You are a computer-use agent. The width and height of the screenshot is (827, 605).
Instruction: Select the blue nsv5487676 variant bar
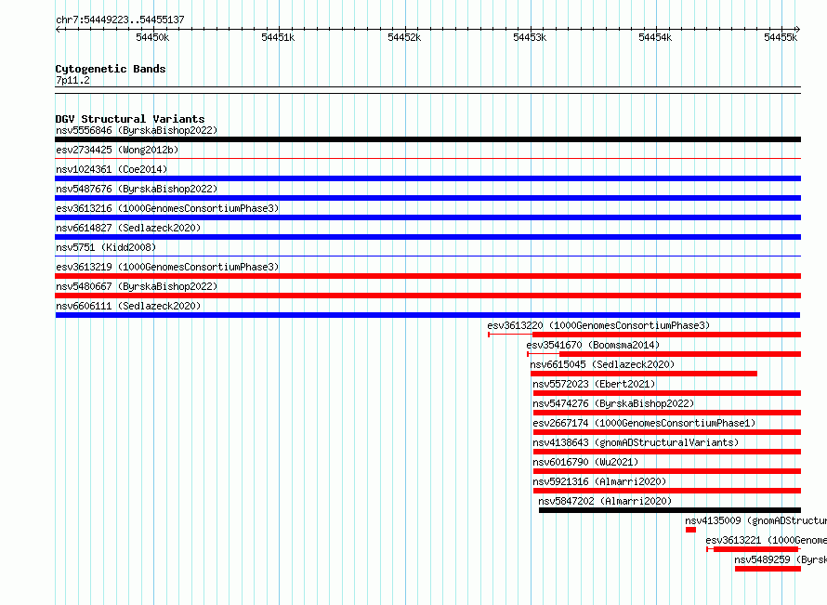point(427,198)
